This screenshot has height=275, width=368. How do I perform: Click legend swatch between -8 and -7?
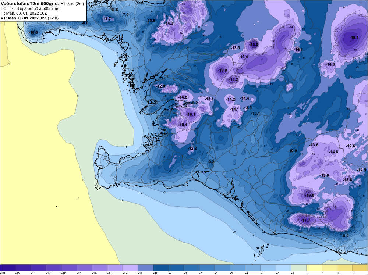pos(191,268)
